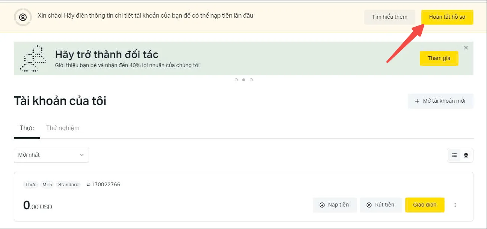The image size is (487, 229).
Task: Open the three-dot account options menu
Action: pos(455,205)
